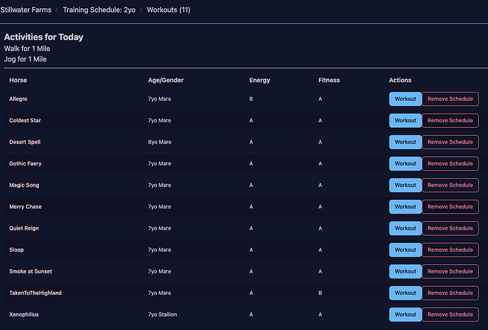Remove Xenophilius from the schedule
488x330 pixels.
(450, 314)
